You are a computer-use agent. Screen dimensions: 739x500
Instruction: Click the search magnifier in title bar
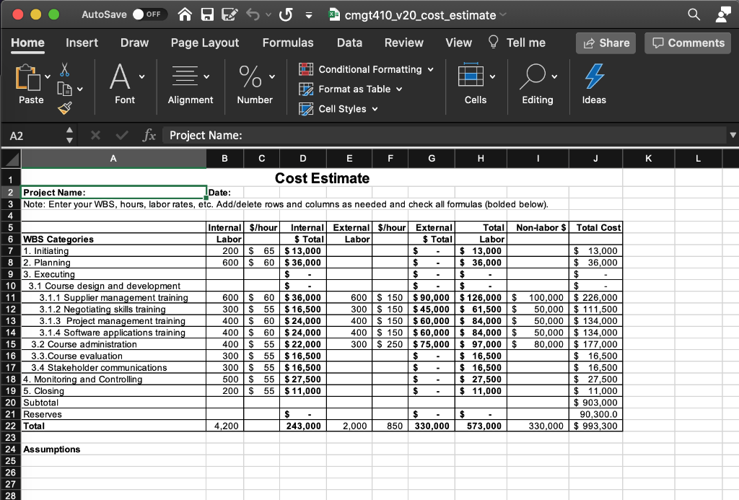694,14
